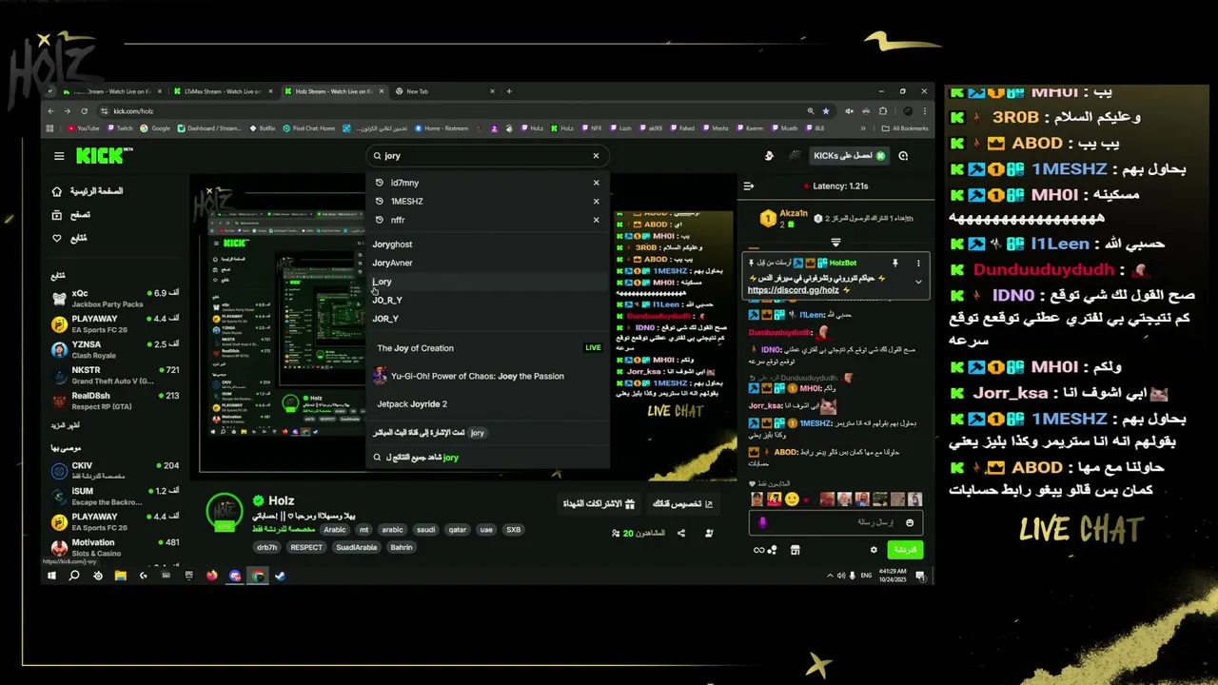The height and width of the screenshot is (685, 1218).
Task: Click the Arabic tag chip
Action: 335,530
